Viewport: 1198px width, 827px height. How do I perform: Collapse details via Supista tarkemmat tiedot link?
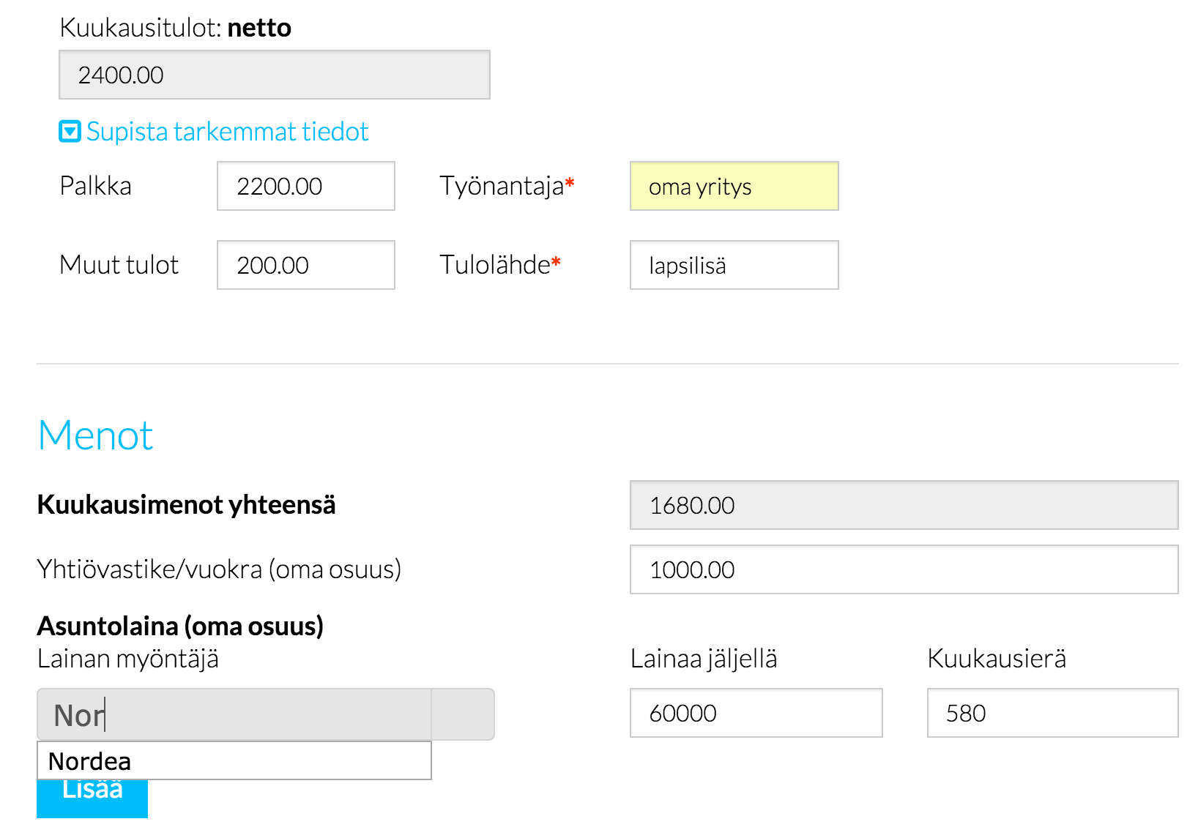(x=227, y=132)
